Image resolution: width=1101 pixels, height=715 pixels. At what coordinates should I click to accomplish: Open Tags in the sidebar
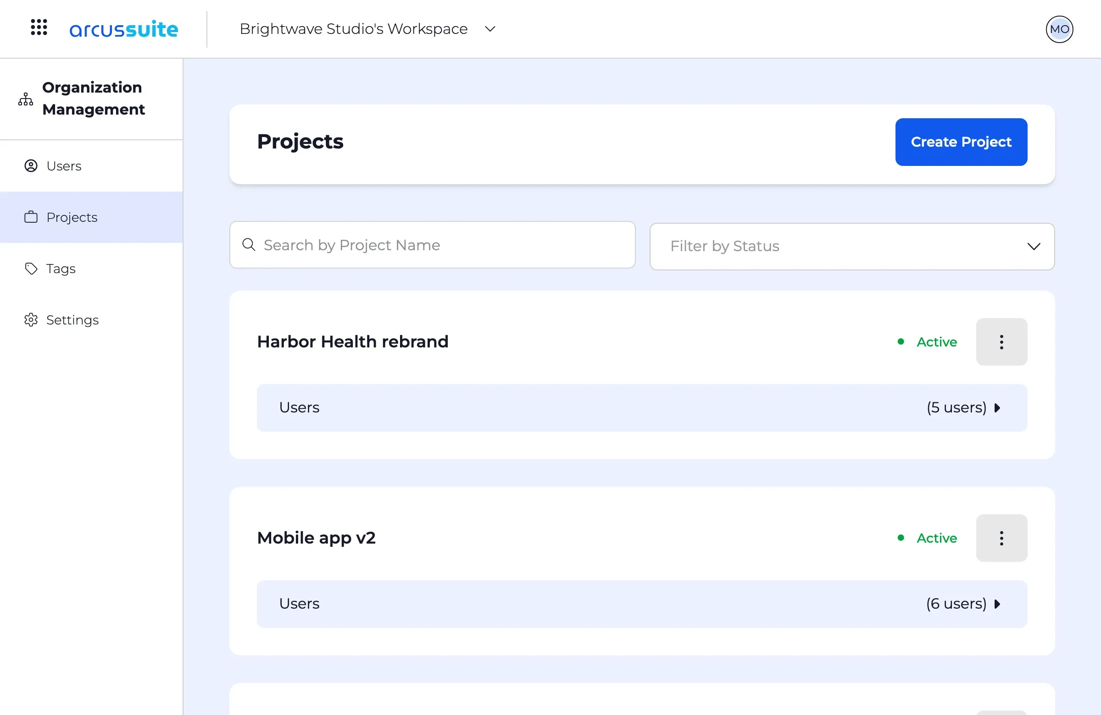[x=92, y=269]
